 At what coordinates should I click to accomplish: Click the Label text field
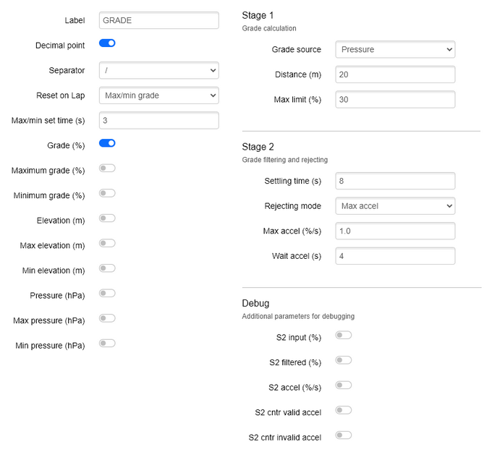coord(159,20)
